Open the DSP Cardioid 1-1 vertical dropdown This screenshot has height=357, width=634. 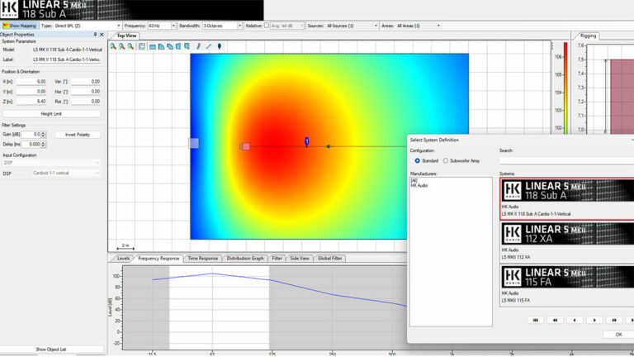66,174
